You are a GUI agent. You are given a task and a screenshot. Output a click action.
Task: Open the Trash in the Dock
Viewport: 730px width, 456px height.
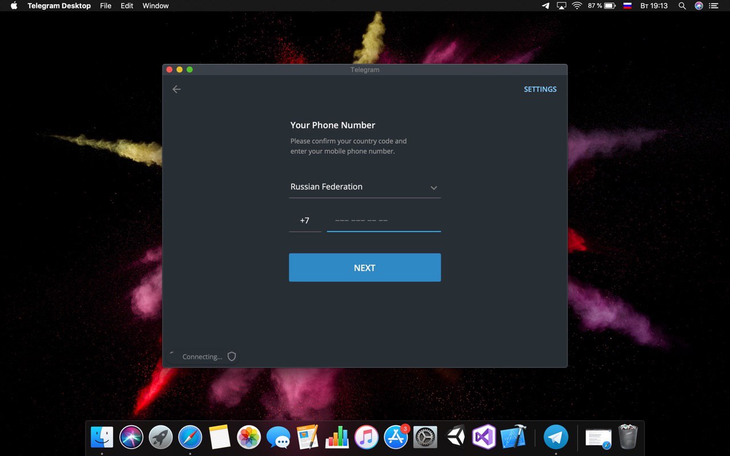[628, 437]
